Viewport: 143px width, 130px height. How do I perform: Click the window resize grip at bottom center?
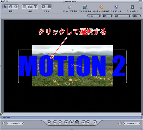[71, 129]
